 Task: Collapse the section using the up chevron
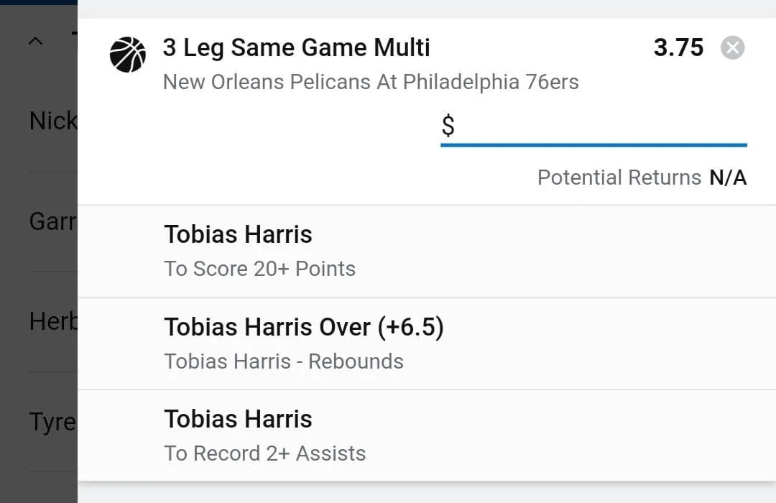35,42
